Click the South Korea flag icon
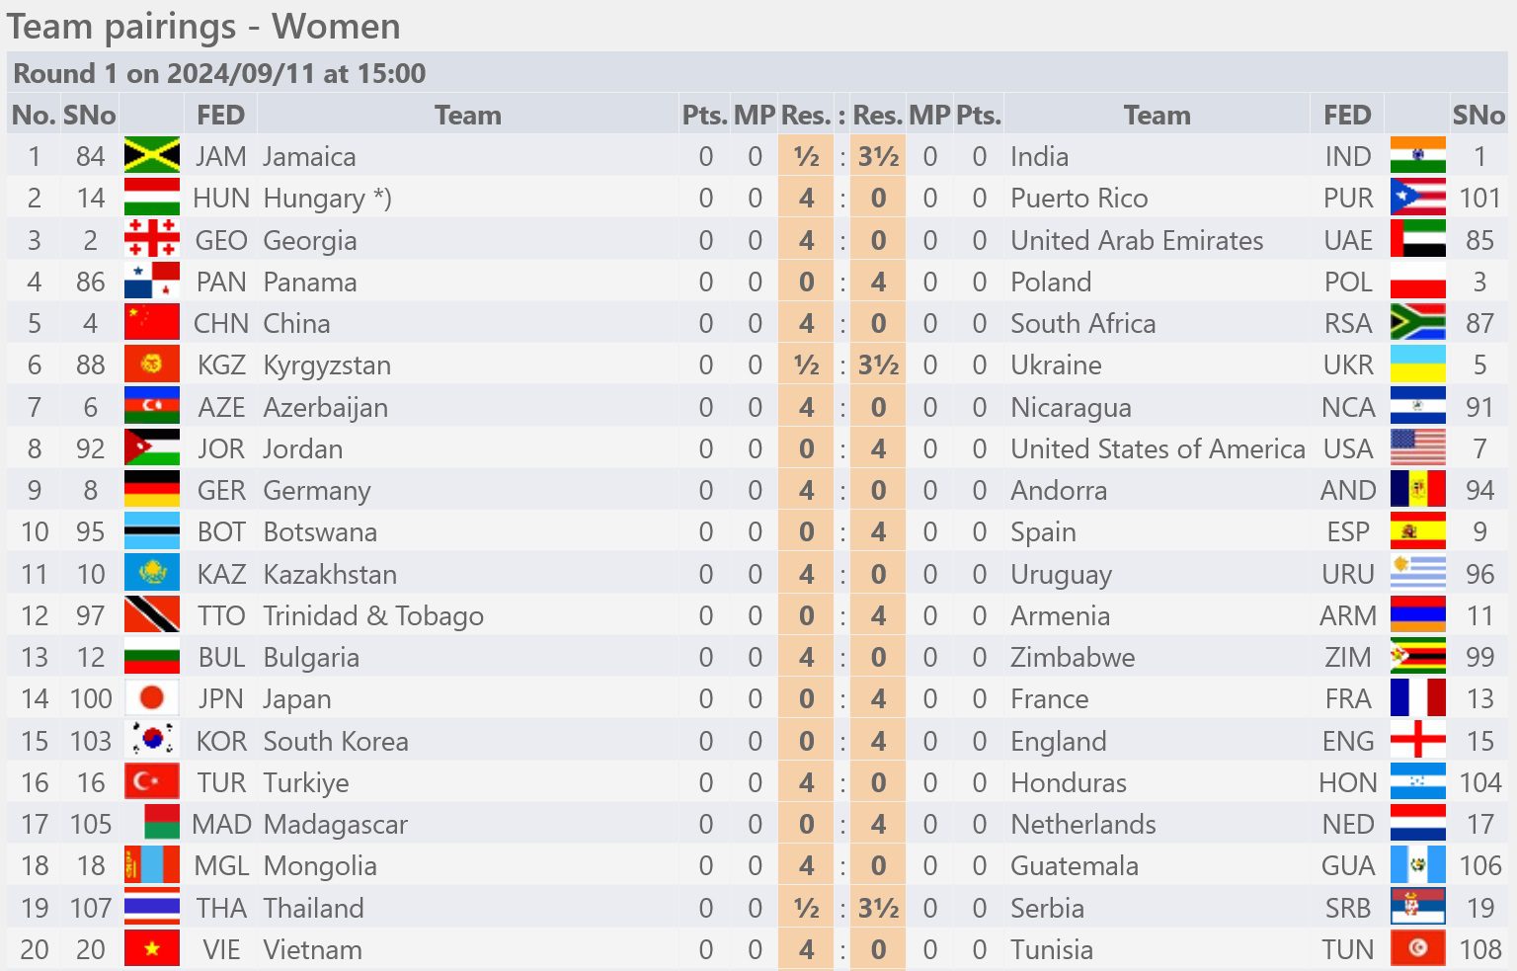1517x971 pixels. pos(152,741)
